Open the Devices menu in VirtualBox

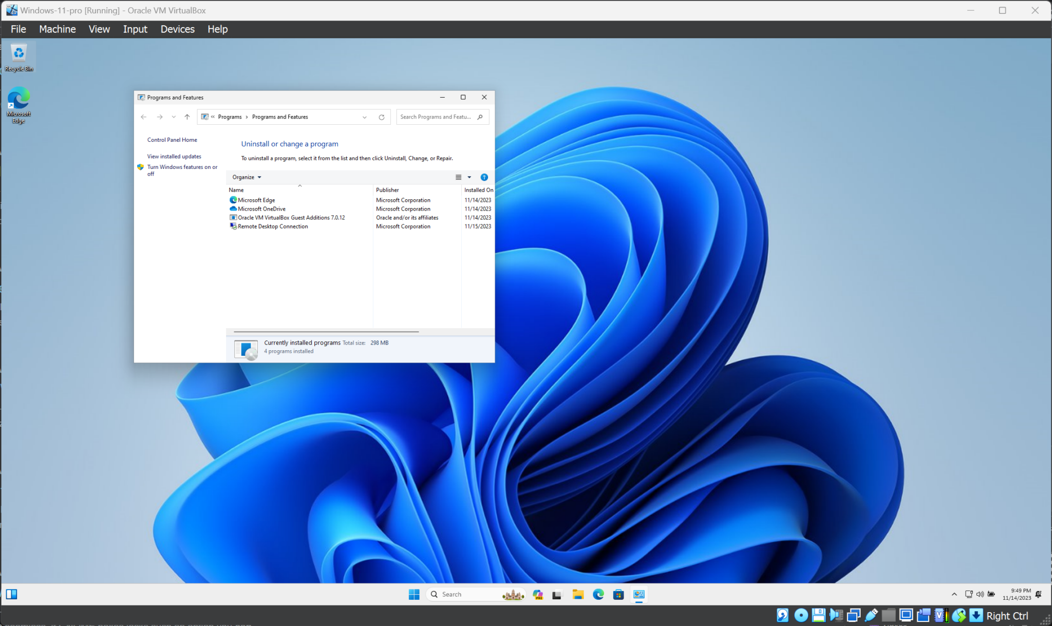coord(177,29)
